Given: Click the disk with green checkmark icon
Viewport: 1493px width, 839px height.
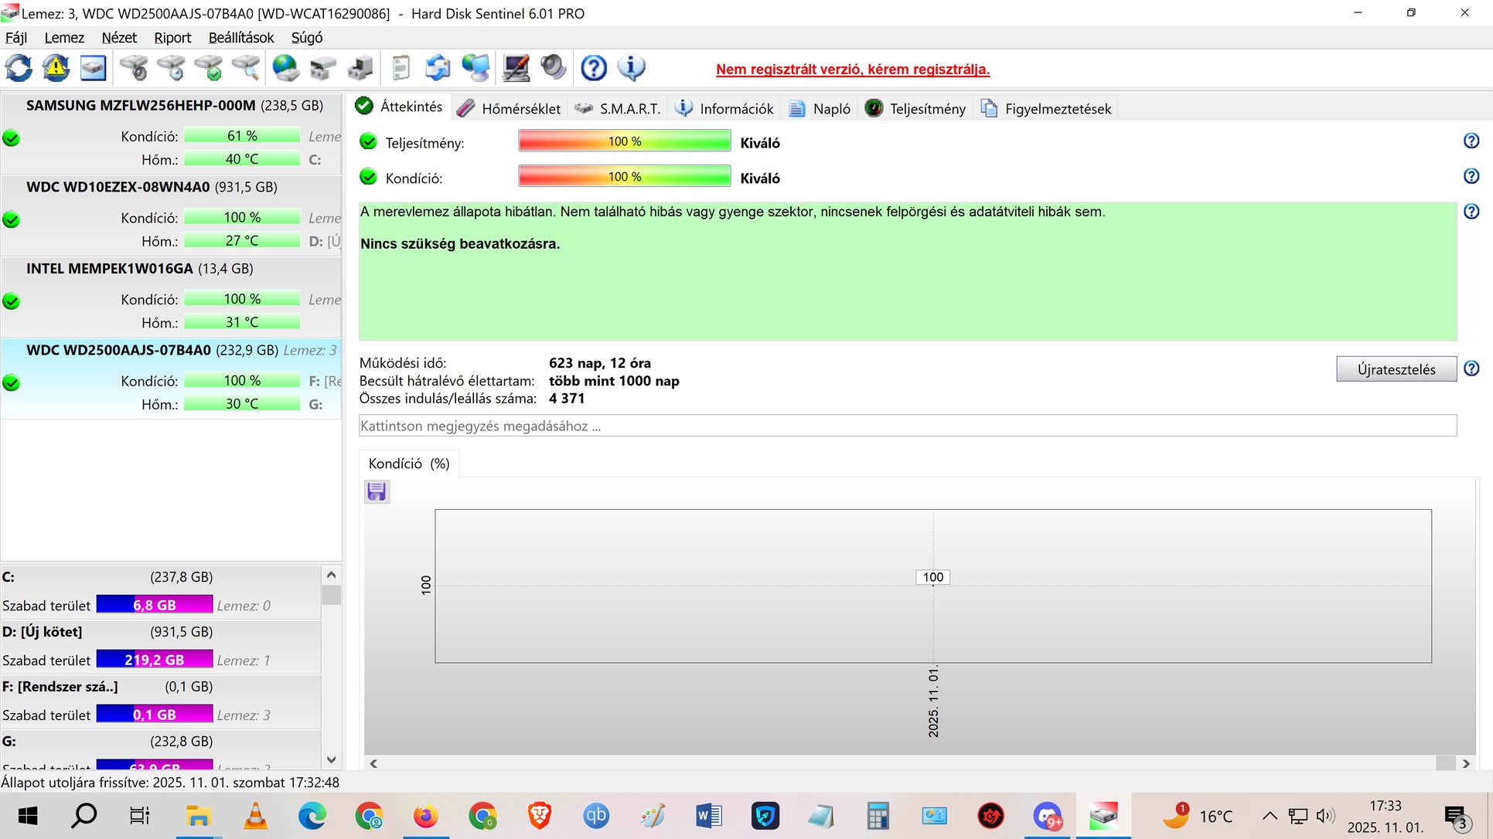Looking at the screenshot, I should (x=209, y=68).
